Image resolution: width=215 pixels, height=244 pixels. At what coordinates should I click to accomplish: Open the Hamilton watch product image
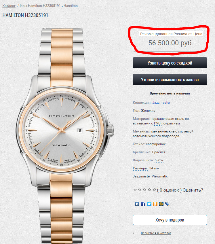click(x=65, y=135)
